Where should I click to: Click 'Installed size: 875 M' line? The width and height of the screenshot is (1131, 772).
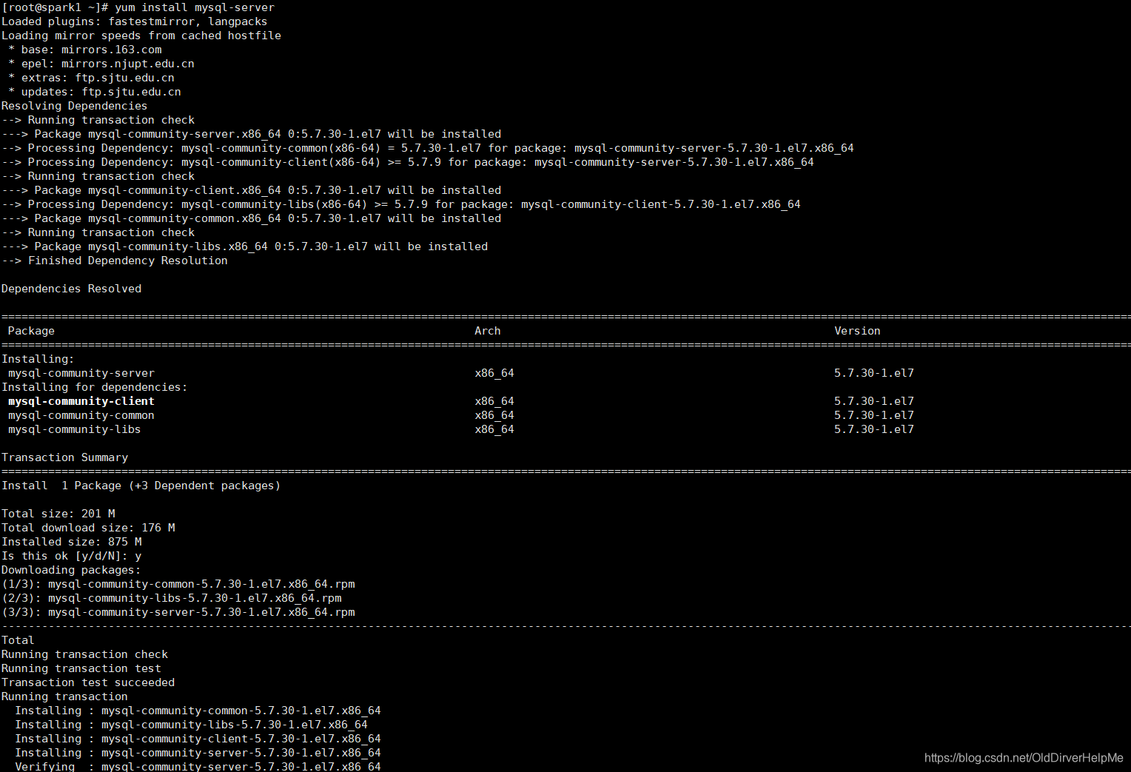pos(72,542)
